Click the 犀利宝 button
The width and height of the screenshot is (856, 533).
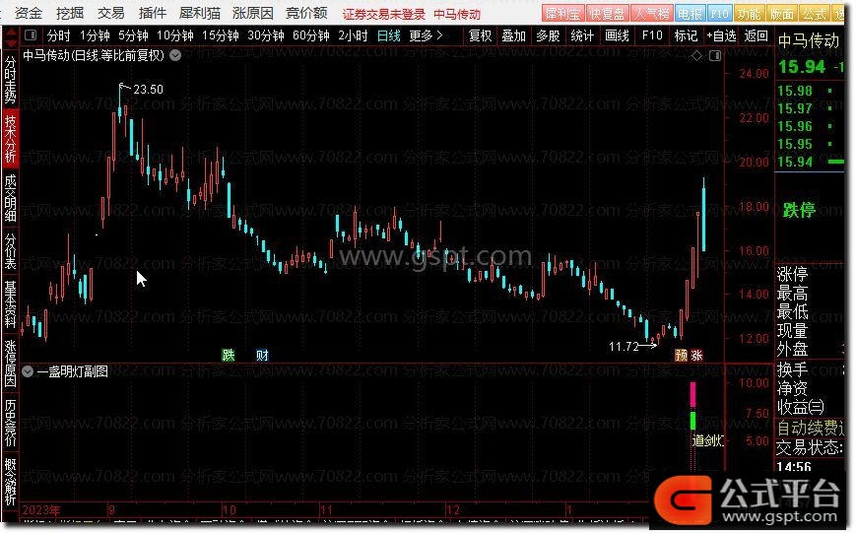click(x=563, y=14)
